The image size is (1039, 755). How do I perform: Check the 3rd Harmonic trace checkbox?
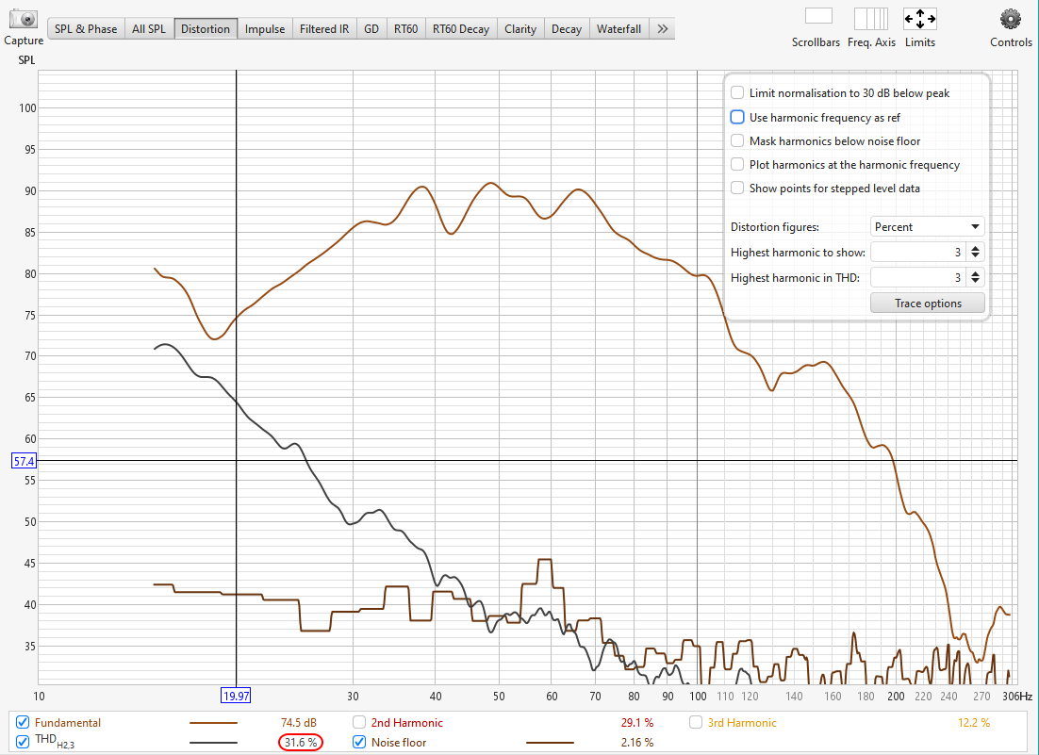pyautogui.click(x=696, y=722)
